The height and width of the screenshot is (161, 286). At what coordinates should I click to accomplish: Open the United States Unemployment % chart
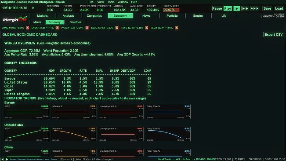(121, 134)
